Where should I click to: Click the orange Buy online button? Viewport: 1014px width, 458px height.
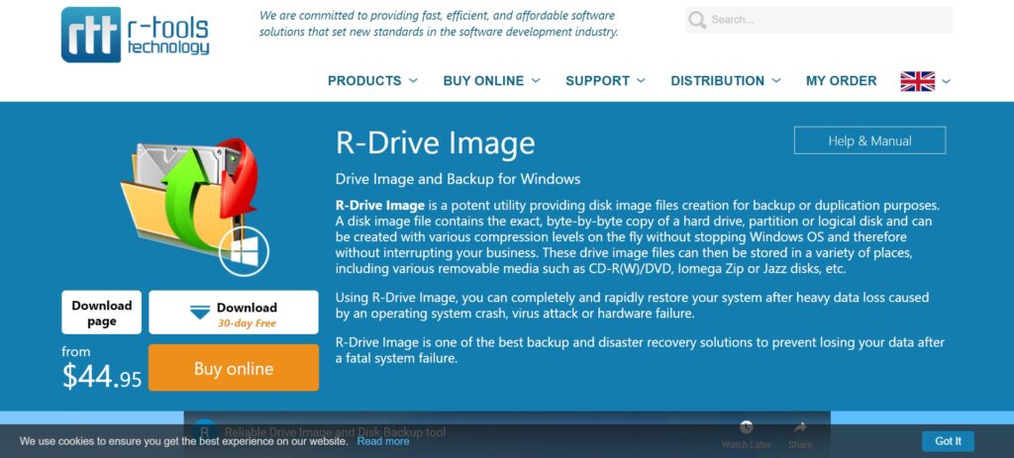(x=234, y=368)
